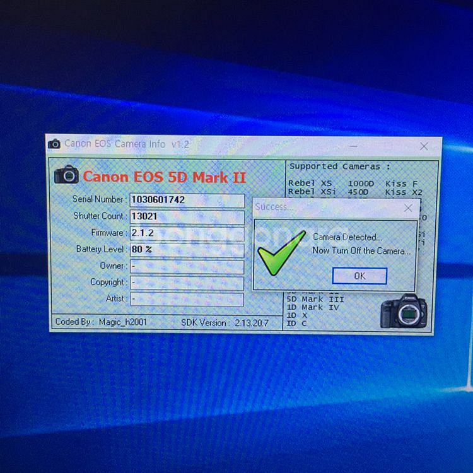Focus the empty Owner field
The image size is (473, 473).
pos(187,266)
